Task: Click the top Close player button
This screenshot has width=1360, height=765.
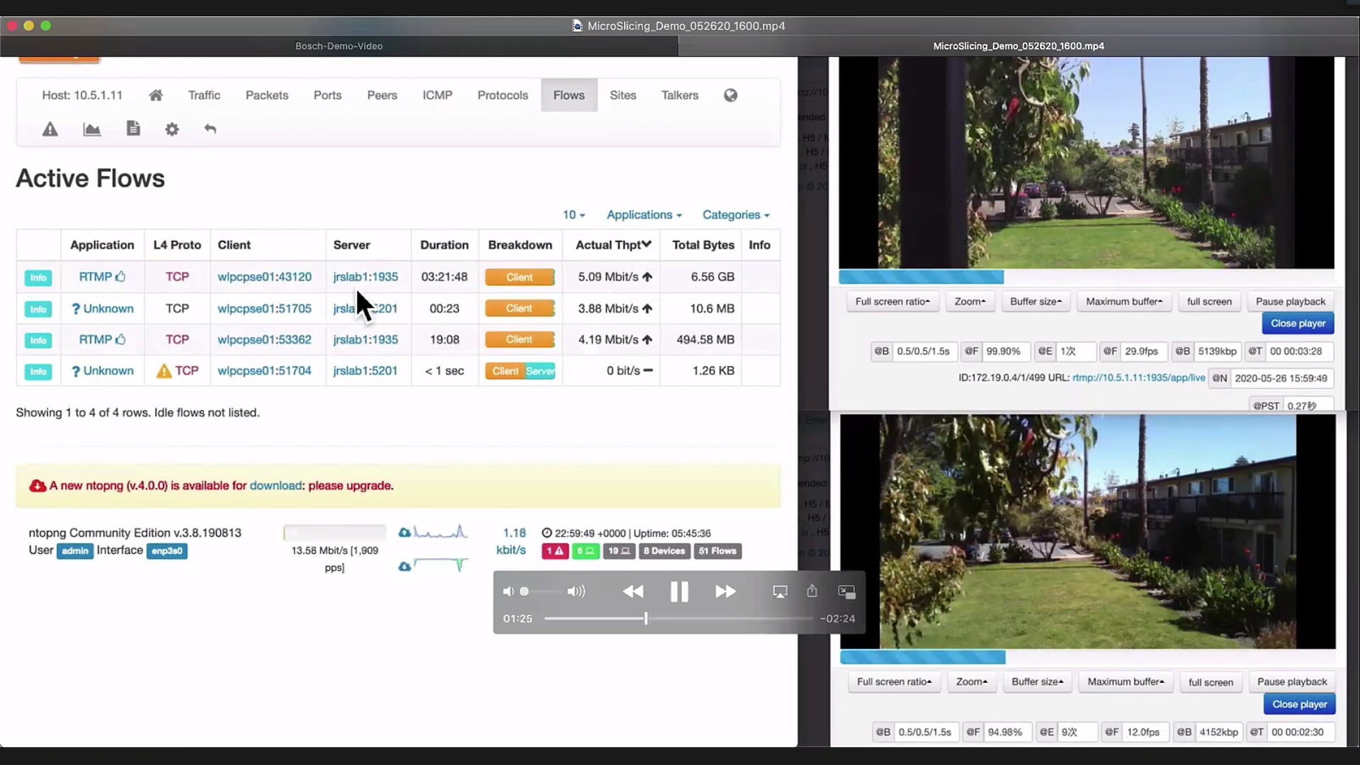Action: (x=1298, y=323)
